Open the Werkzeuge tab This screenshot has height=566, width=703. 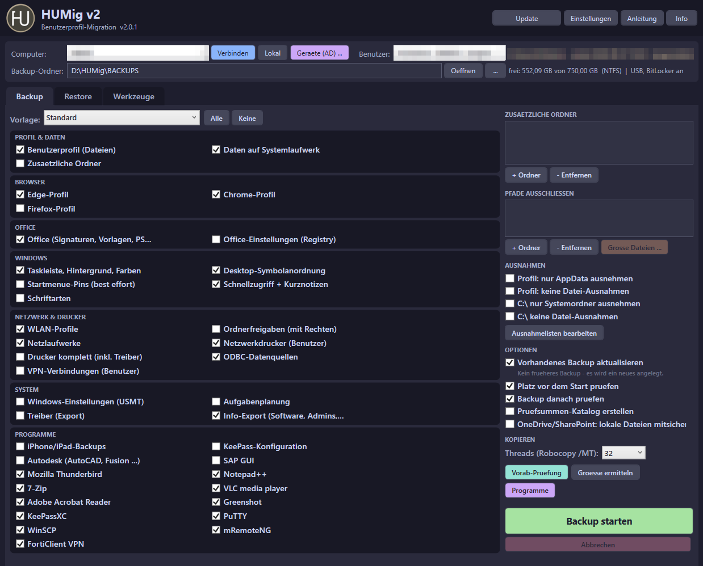(x=133, y=96)
